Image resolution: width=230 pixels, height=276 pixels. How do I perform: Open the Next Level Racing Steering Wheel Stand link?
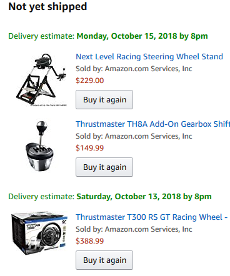[x=149, y=57]
